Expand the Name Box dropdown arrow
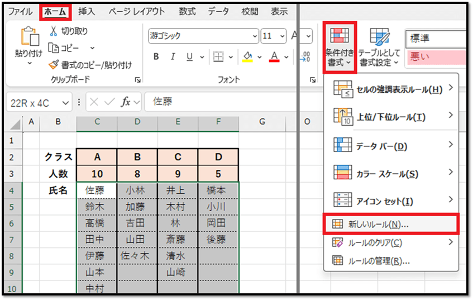 coord(66,102)
